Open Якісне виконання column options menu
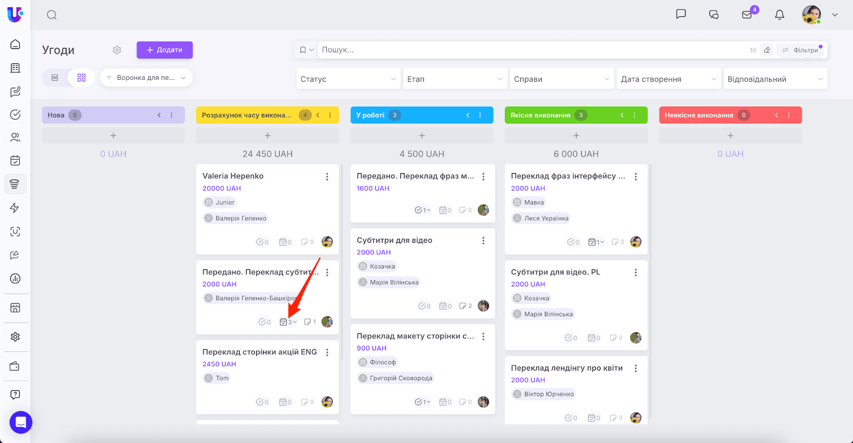 coord(634,115)
